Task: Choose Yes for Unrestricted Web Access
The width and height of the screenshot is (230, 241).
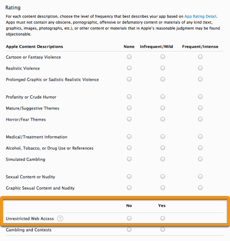Action: [x=163, y=218]
